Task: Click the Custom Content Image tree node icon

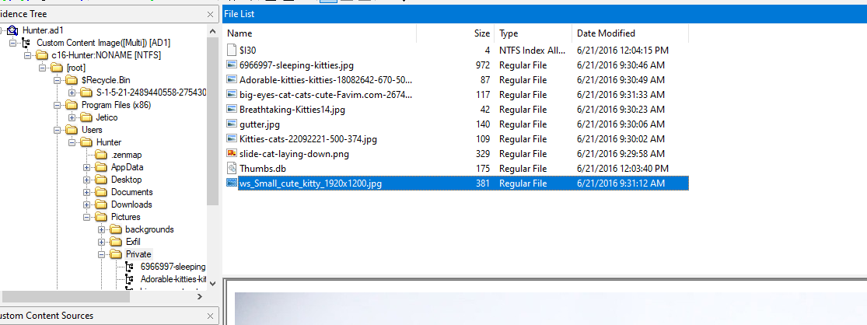Action: tap(26, 43)
